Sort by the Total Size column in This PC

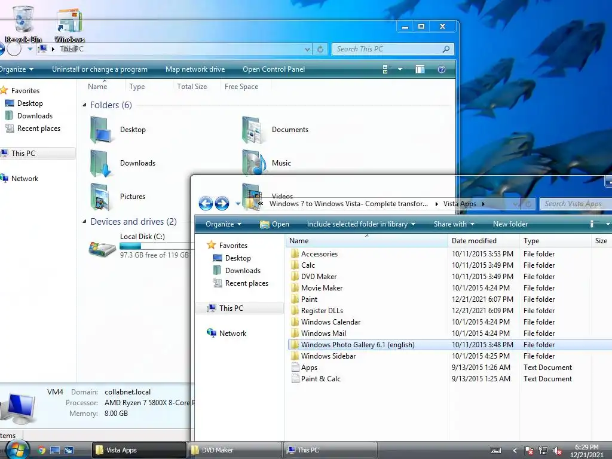tap(196, 87)
